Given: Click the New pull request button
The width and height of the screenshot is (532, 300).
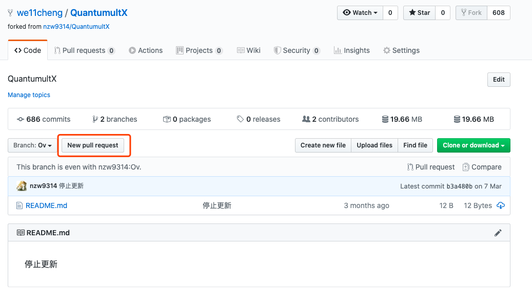Looking at the screenshot, I should point(93,145).
